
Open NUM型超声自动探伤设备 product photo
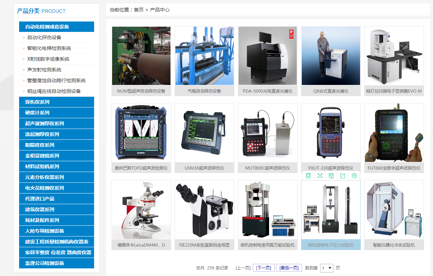141,56
